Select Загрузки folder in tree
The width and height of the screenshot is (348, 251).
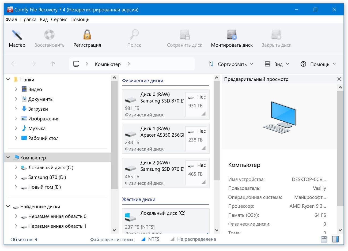[38, 109]
